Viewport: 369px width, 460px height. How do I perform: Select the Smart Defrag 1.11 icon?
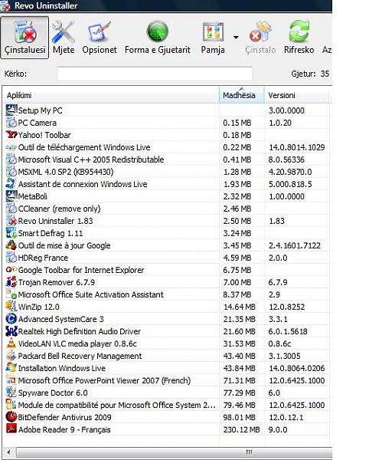coord(11,233)
